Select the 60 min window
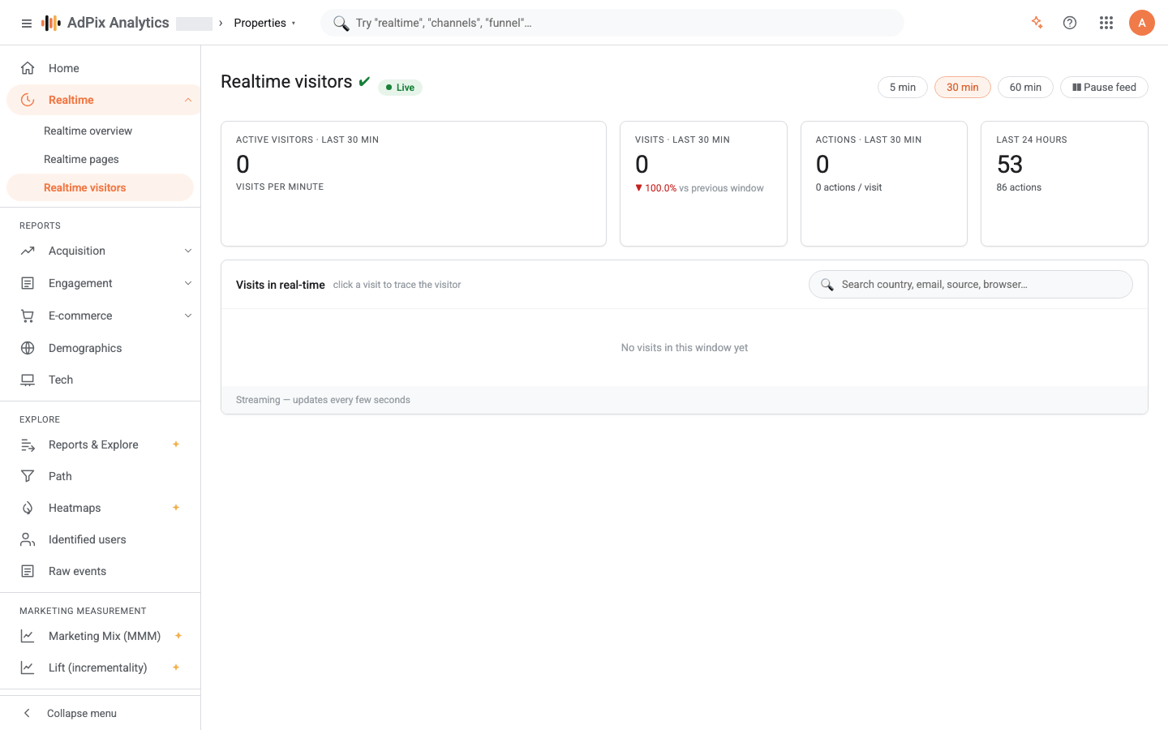 [1025, 87]
